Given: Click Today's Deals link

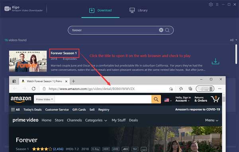Looking at the screenshot, I should pos(33,110).
